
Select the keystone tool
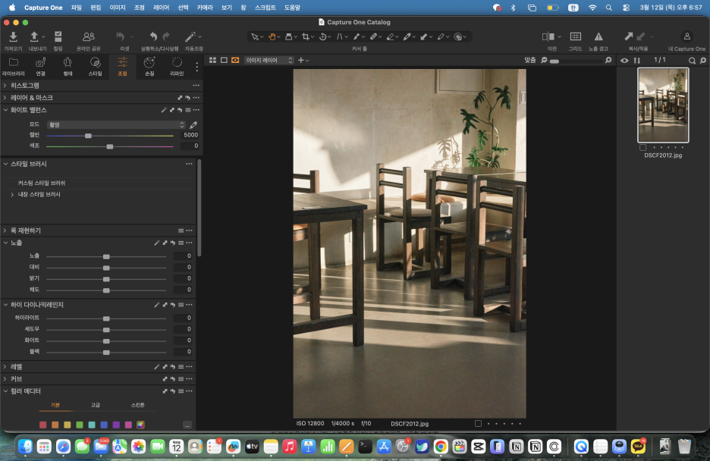(340, 36)
